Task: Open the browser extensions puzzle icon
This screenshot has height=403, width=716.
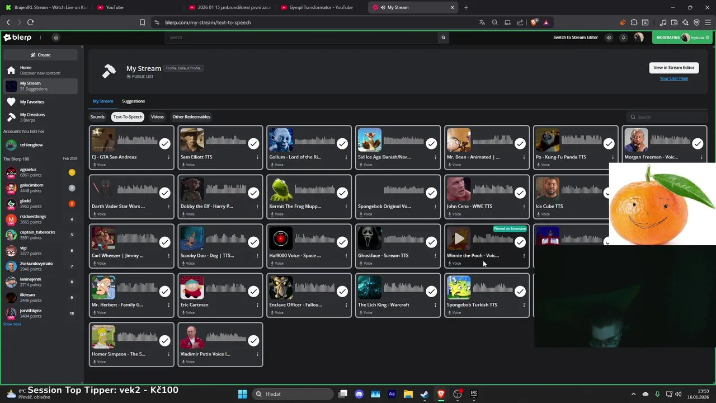Action: (634, 22)
